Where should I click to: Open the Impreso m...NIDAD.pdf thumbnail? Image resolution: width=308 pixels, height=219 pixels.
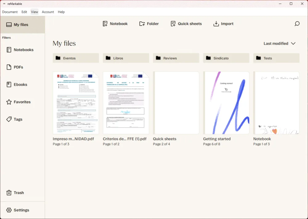tap(76, 103)
